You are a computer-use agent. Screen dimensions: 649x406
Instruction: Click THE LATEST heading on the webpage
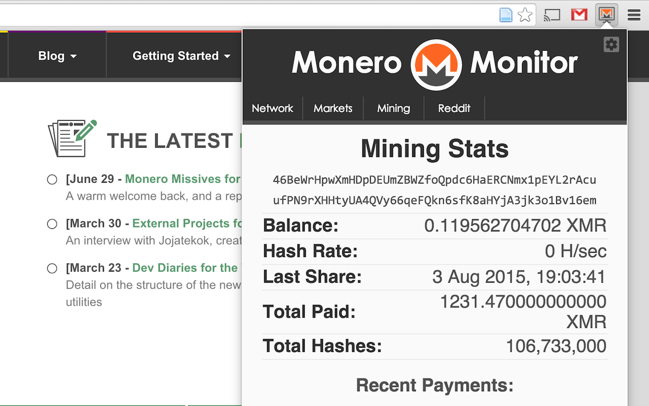coord(170,141)
